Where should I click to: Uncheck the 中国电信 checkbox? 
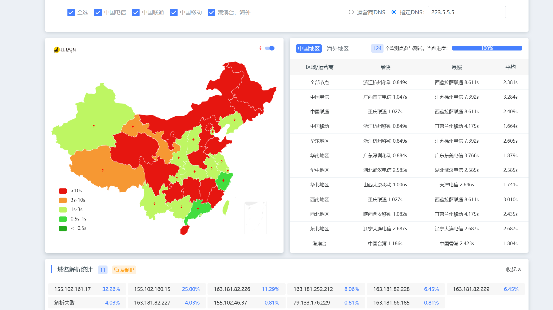click(x=98, y=12)
